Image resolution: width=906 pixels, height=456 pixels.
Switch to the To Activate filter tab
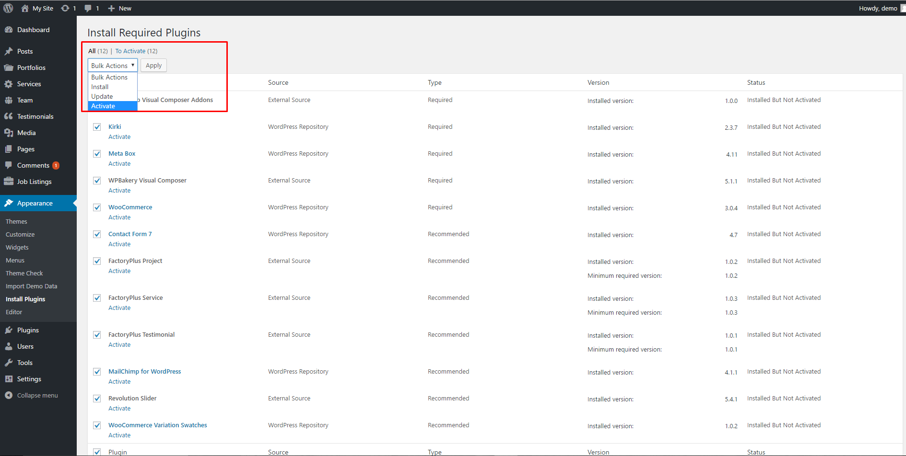click(x=130, y=51)
